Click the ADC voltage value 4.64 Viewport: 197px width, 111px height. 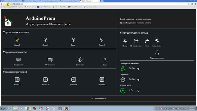click(x=131, y=90)
